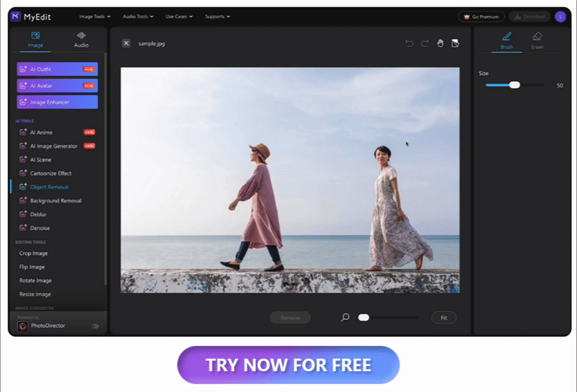
Task: Click the Go Premium button
Action: (x=481, y=17)
